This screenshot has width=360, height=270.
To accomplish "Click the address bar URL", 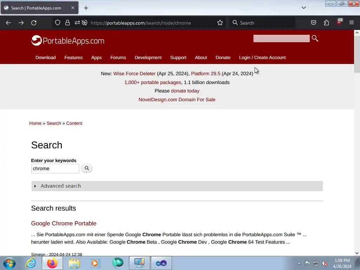I will pyautogui.click(x=141, y=23).
